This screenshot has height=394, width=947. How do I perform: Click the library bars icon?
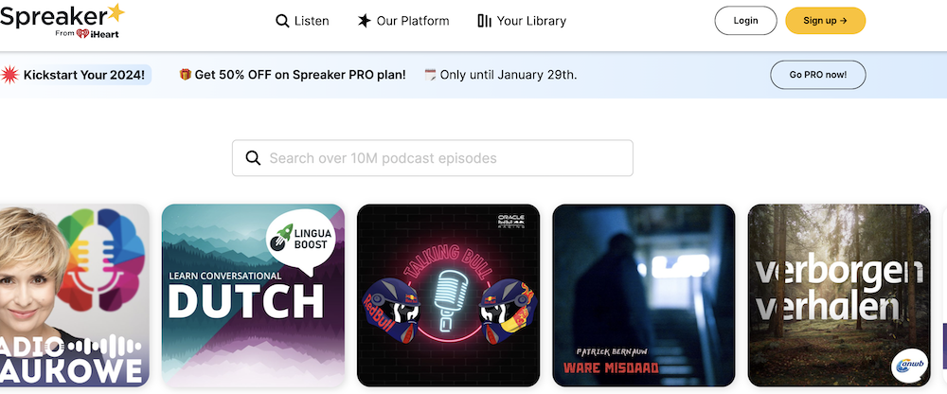tap(484, 21)
